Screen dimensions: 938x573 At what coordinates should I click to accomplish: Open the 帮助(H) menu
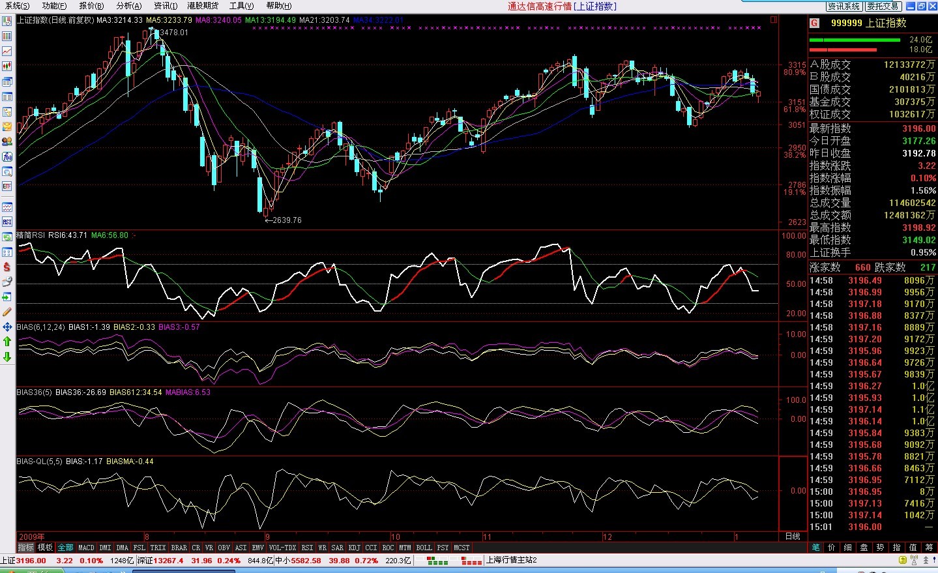point(279,6)
